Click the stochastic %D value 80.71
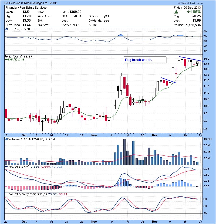Viewport: 216px width, 224px height. point(63,194)
